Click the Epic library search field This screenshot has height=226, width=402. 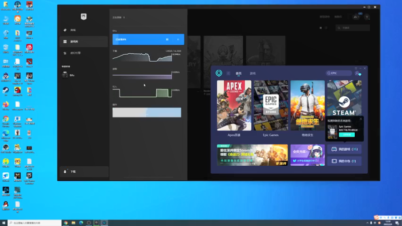(x=353, y=28)
